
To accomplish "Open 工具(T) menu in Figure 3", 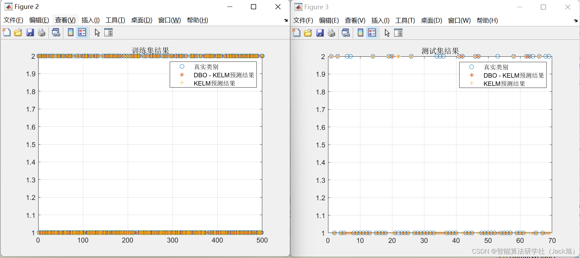I will [405, 20].
